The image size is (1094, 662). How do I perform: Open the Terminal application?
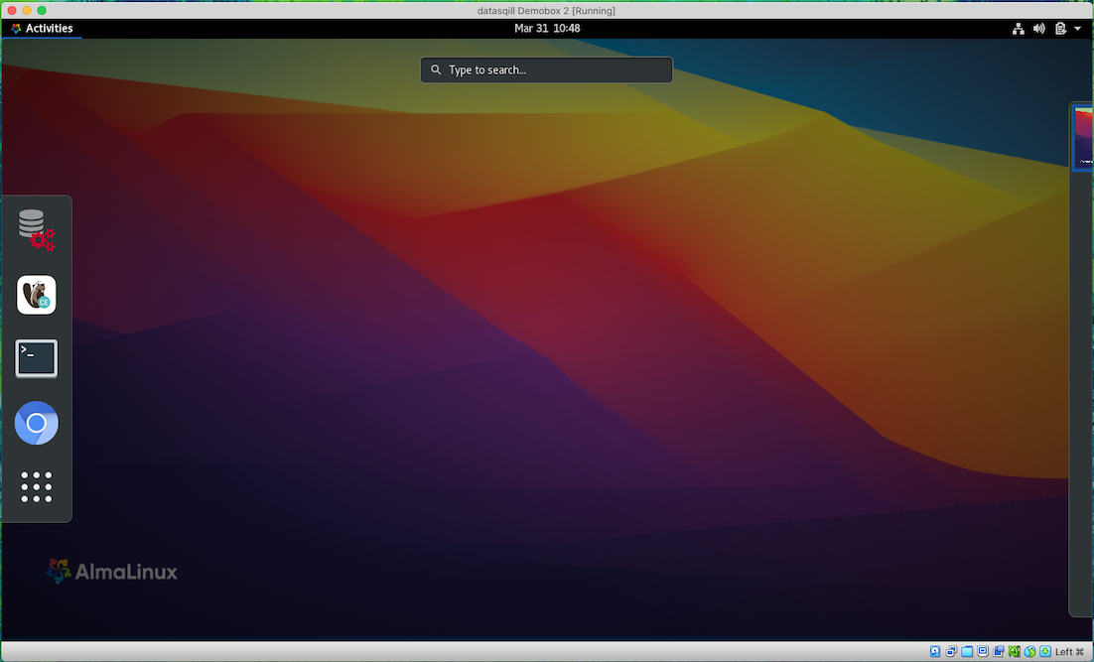(37, 358)
